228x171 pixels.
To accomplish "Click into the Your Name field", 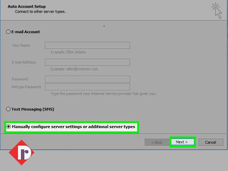I will (x=87, y=45).
